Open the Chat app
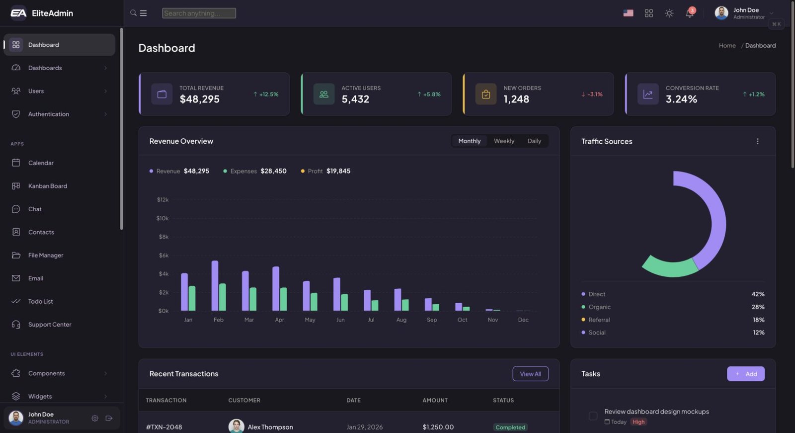 (x=60, y=209)
